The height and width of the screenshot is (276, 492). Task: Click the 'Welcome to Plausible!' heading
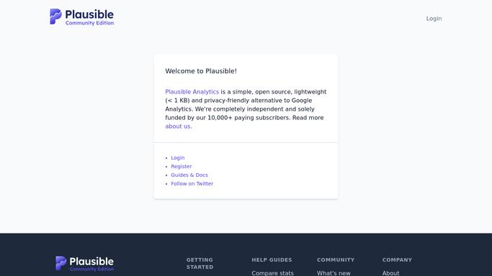click(201, 71)
